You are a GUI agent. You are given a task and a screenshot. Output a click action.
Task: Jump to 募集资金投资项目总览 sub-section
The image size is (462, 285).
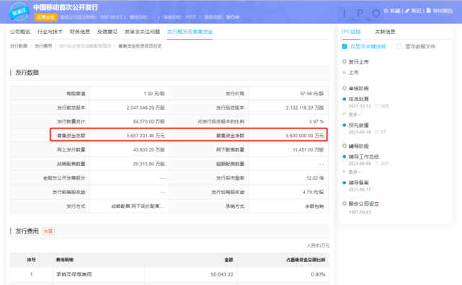pyautogui.click(x=140, y=46)
